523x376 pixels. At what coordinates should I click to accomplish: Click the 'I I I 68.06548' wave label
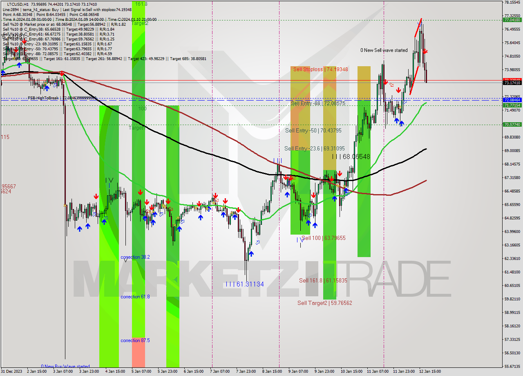coord(351,157)
